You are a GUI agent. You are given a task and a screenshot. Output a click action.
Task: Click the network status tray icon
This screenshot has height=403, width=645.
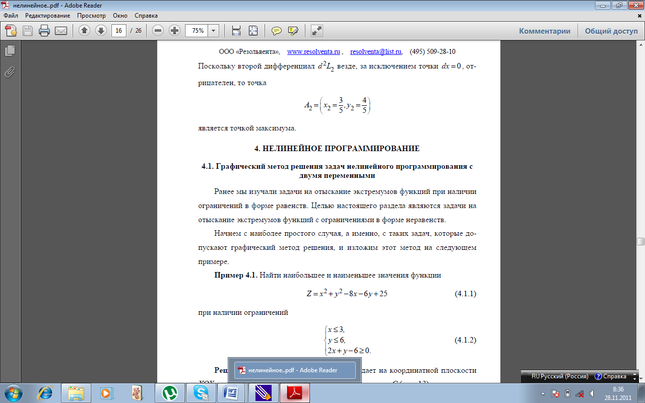click(579, 393)
